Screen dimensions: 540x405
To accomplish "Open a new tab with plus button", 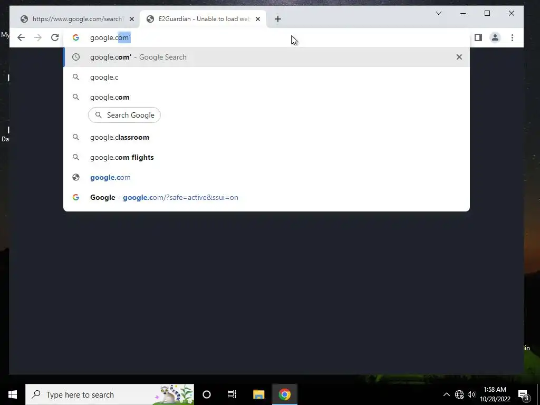I will (278, 19).
